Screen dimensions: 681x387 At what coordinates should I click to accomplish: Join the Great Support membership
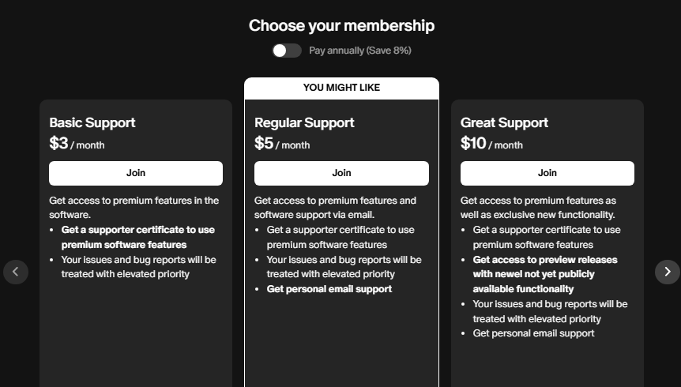(x=547, y=173)
